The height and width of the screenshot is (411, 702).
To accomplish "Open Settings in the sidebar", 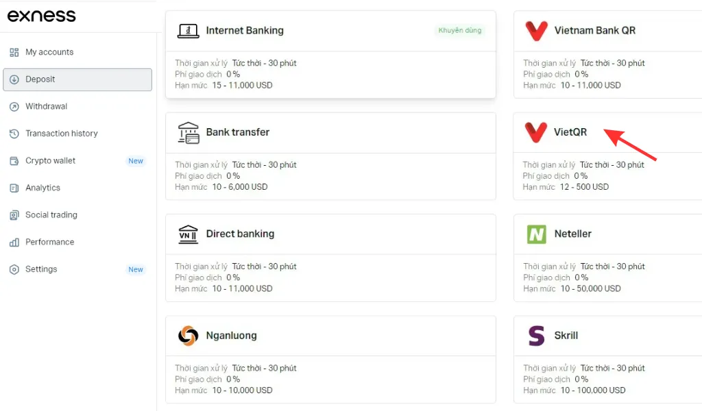I will pyautogui.click(x=41, y=269).
